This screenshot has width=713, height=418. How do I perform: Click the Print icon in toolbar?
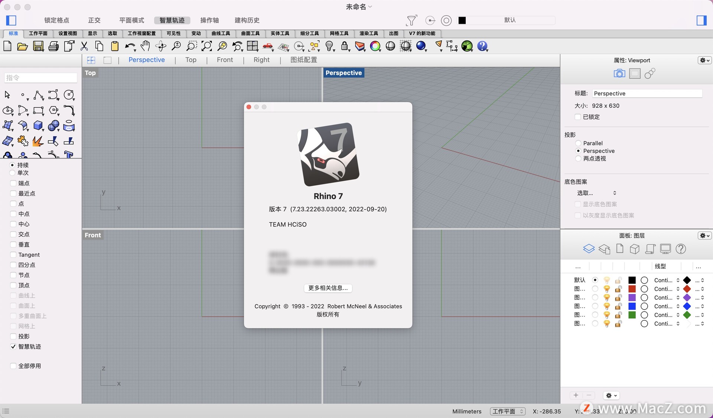point(53,46)
